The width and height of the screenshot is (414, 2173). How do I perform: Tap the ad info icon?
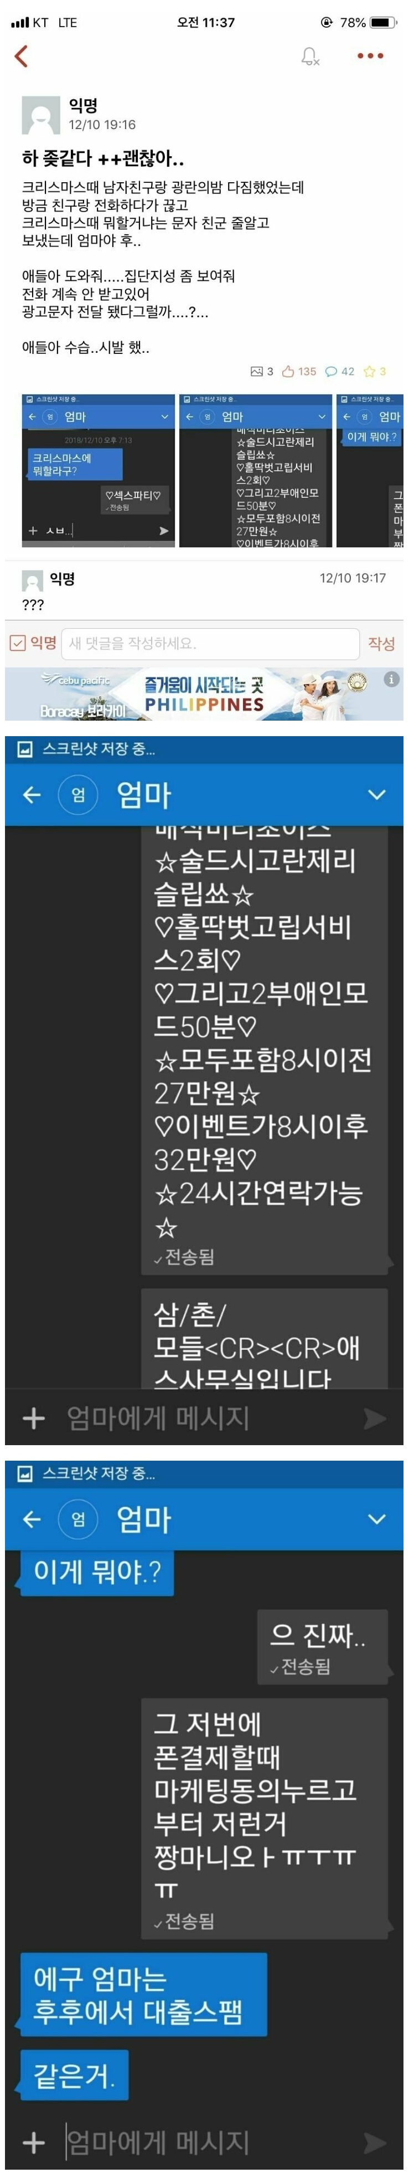pos(391,679)
